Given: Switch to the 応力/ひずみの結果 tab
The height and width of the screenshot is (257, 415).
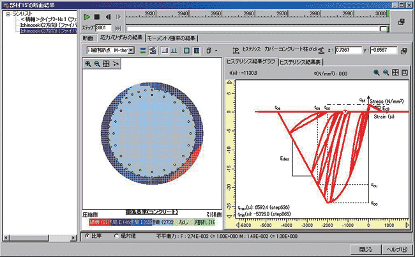Looking at the screenshot, I should pyautogui.click(x=121, y=38).
